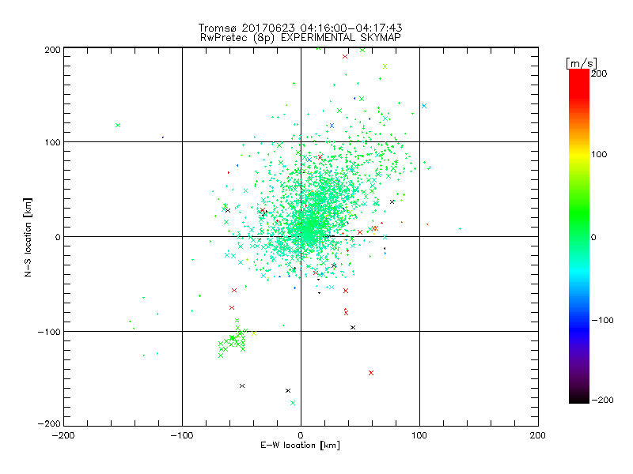Click the colorbar label '200'
The width and height of the screenshot is (633, 474).
[x=599, y=73]
